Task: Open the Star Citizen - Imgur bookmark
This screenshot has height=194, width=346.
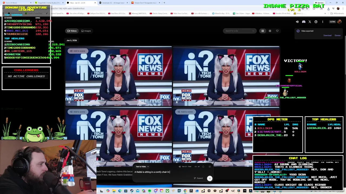Action: pyautogui.click(x=241, y=13)
